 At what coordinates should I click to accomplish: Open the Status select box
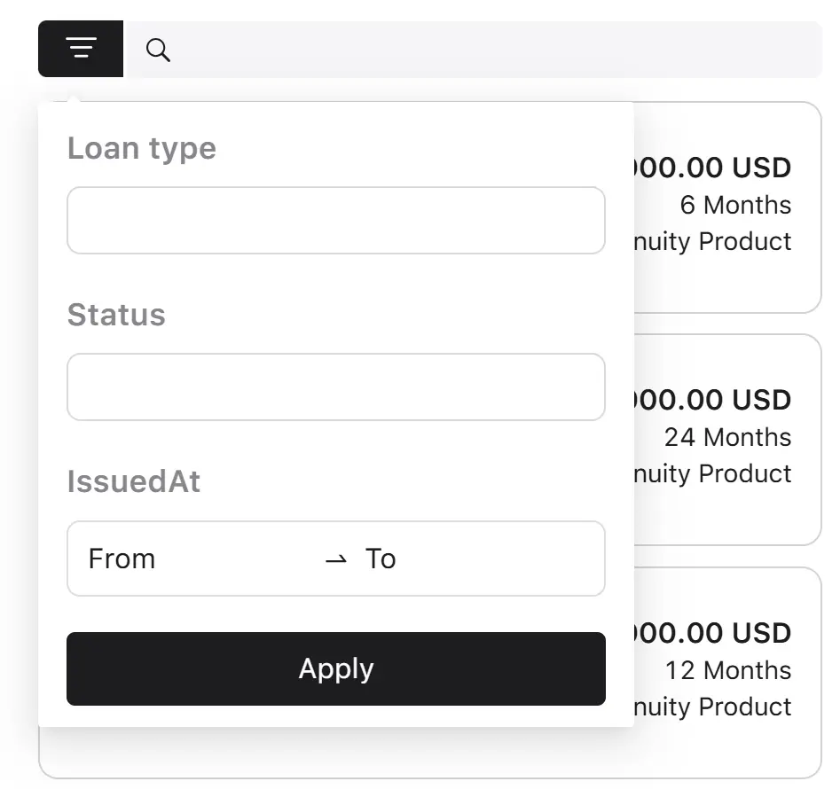coord(336,387)
